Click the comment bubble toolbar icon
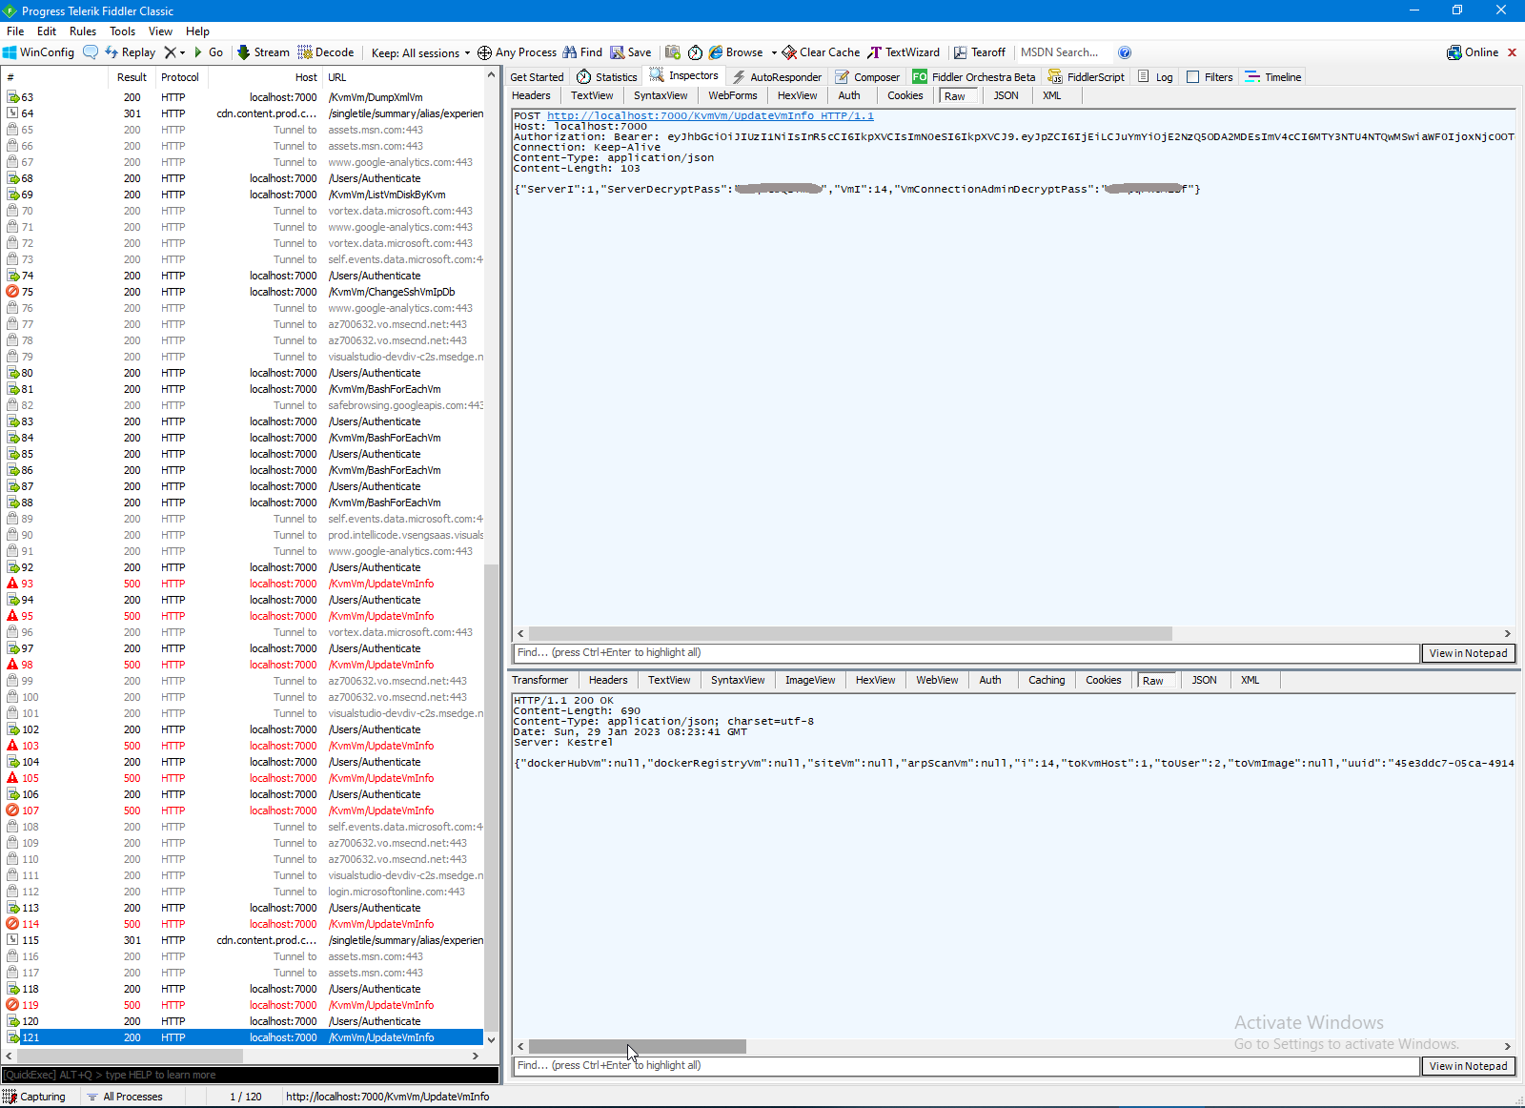 pos(91,52)
